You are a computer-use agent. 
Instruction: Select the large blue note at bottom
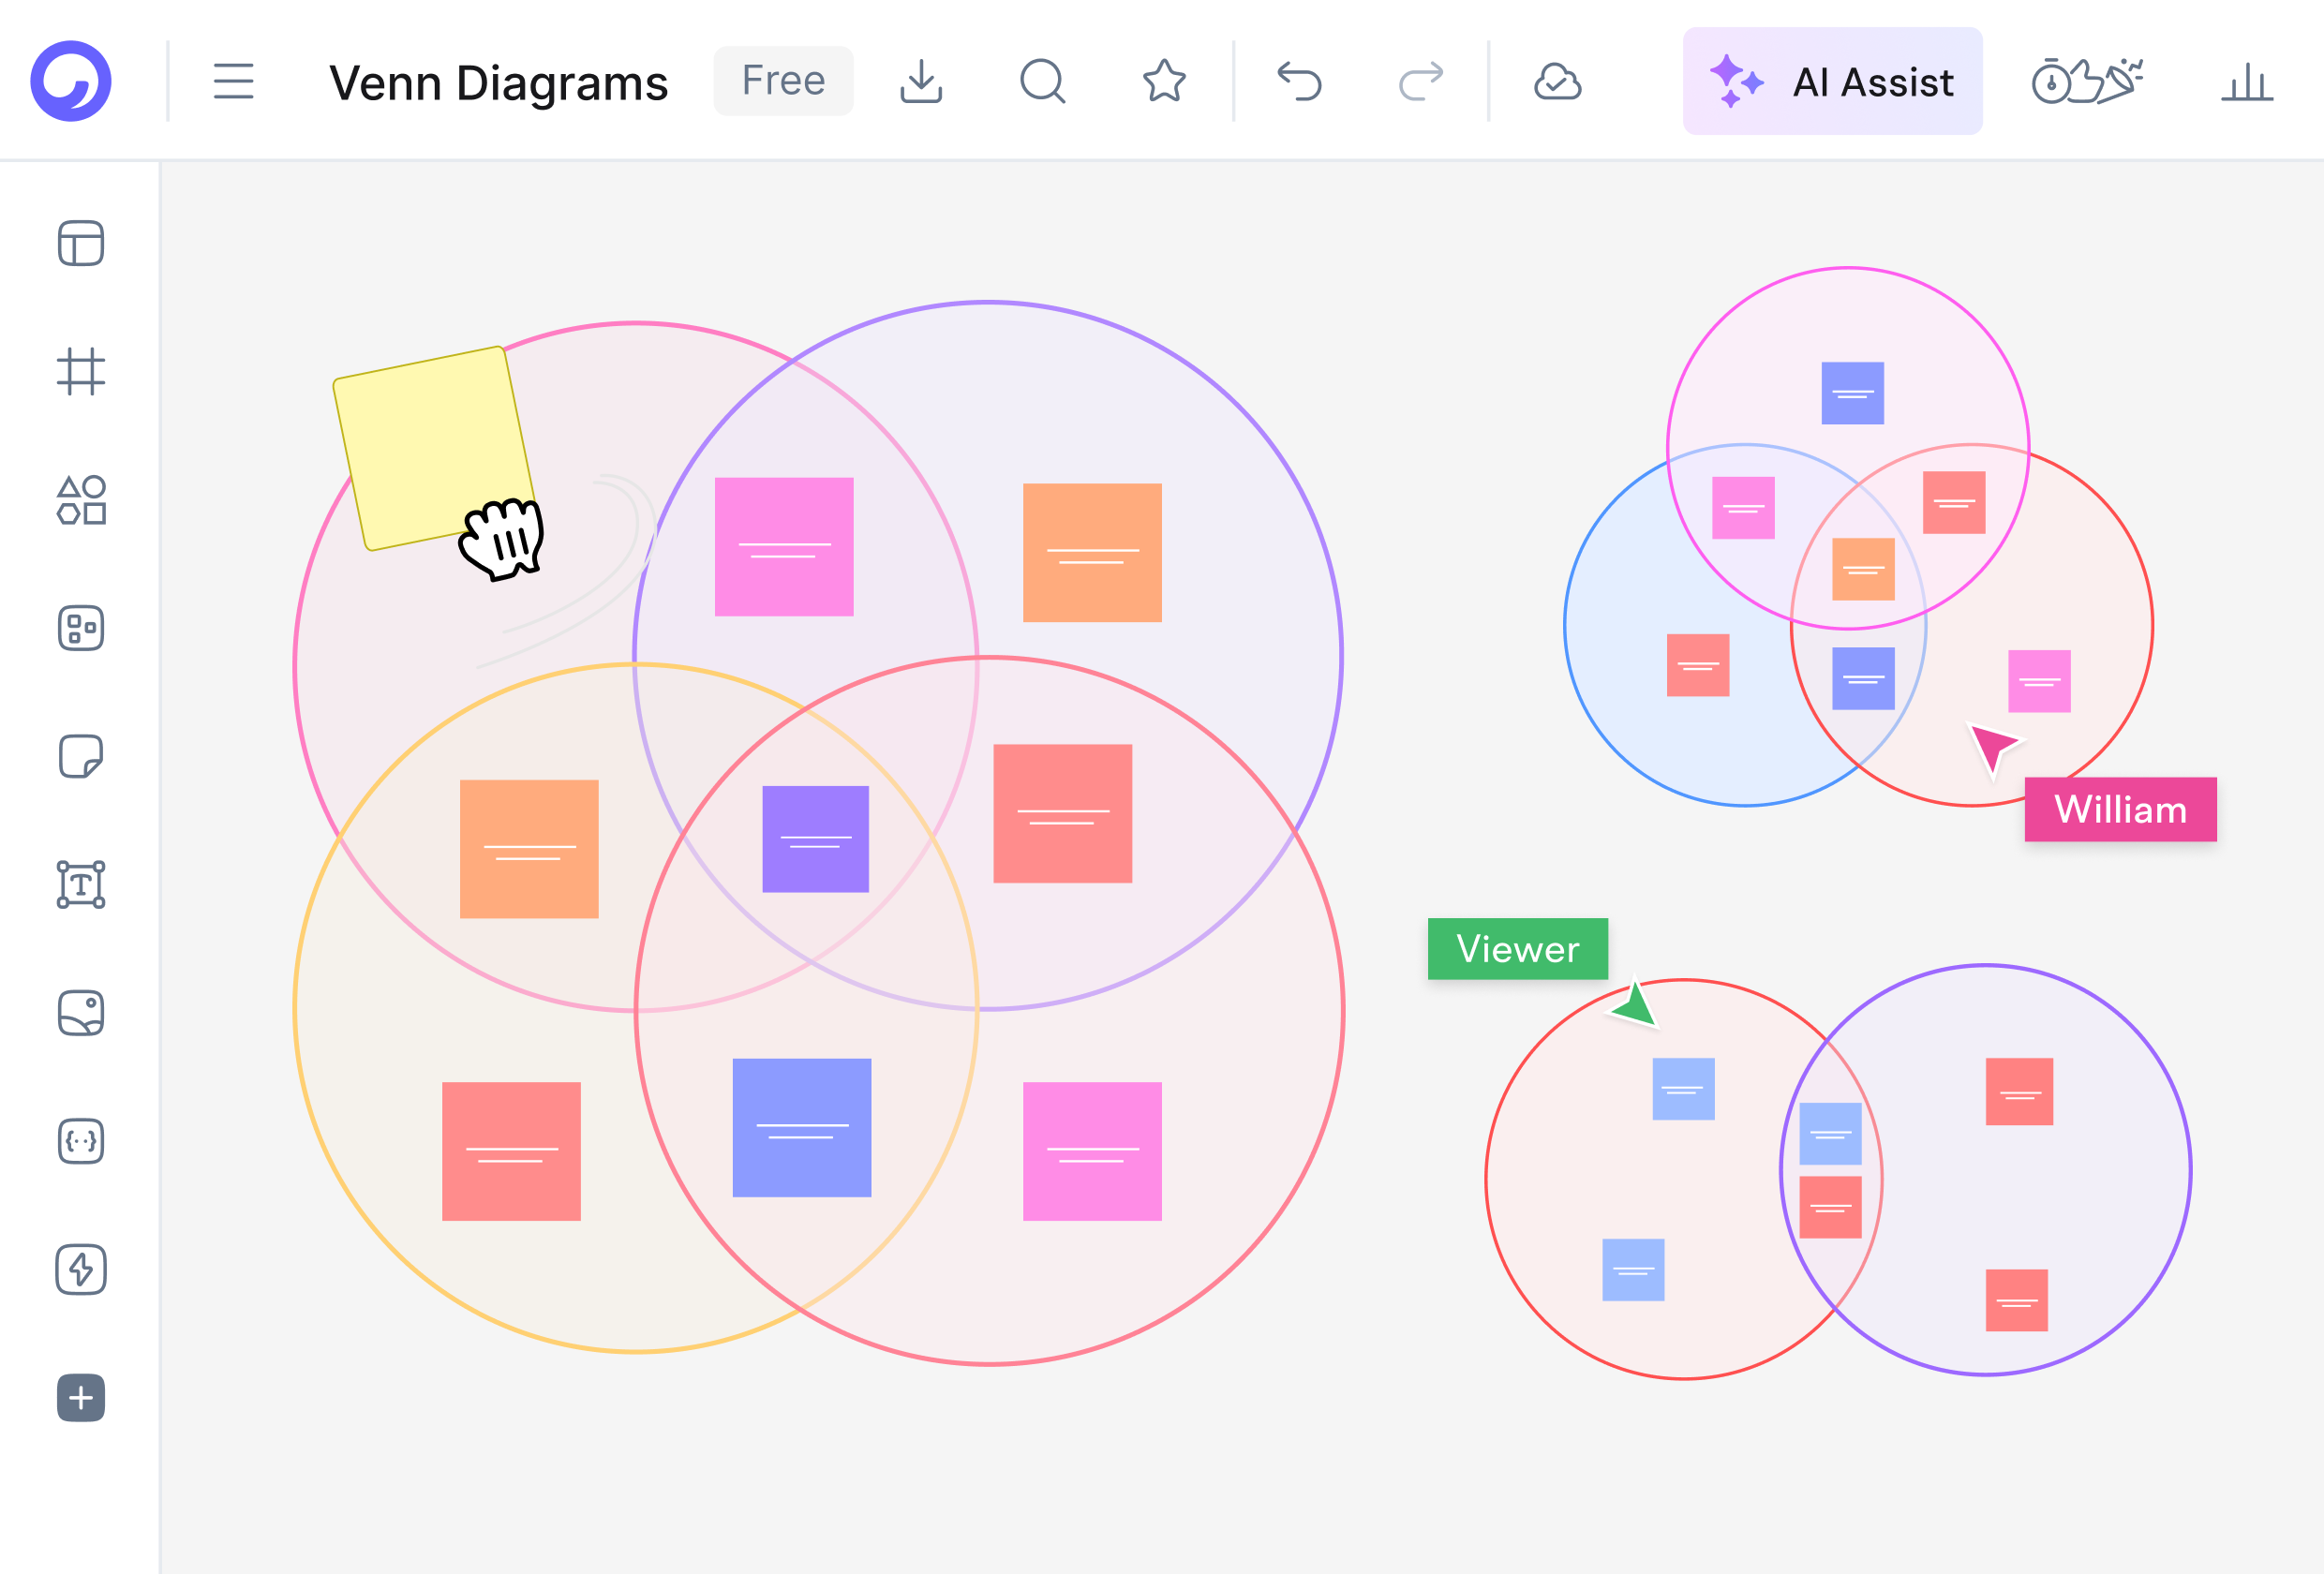pos(802,1128)
